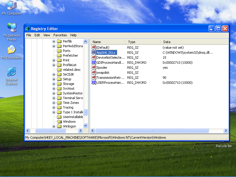Click the Tracing folder icon
The width and height of the screenshot is (236, 177).
[x=59, y=107]
